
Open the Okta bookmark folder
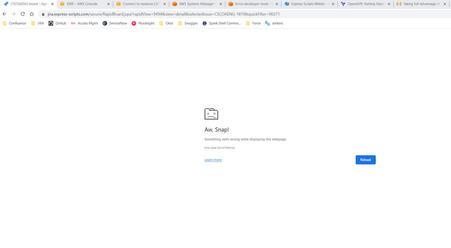pyautogui.click(x=166, y=24)
